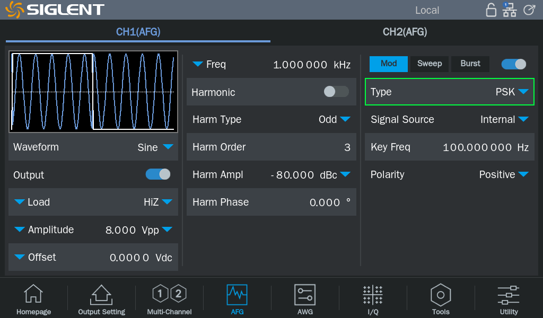Switch to the CH1(AFG) tab
The width and height of the screenshot is (543, 318).
(138, 32)
